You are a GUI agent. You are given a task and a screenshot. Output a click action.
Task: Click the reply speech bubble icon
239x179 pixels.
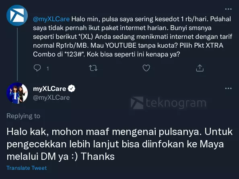coord(37,68)
